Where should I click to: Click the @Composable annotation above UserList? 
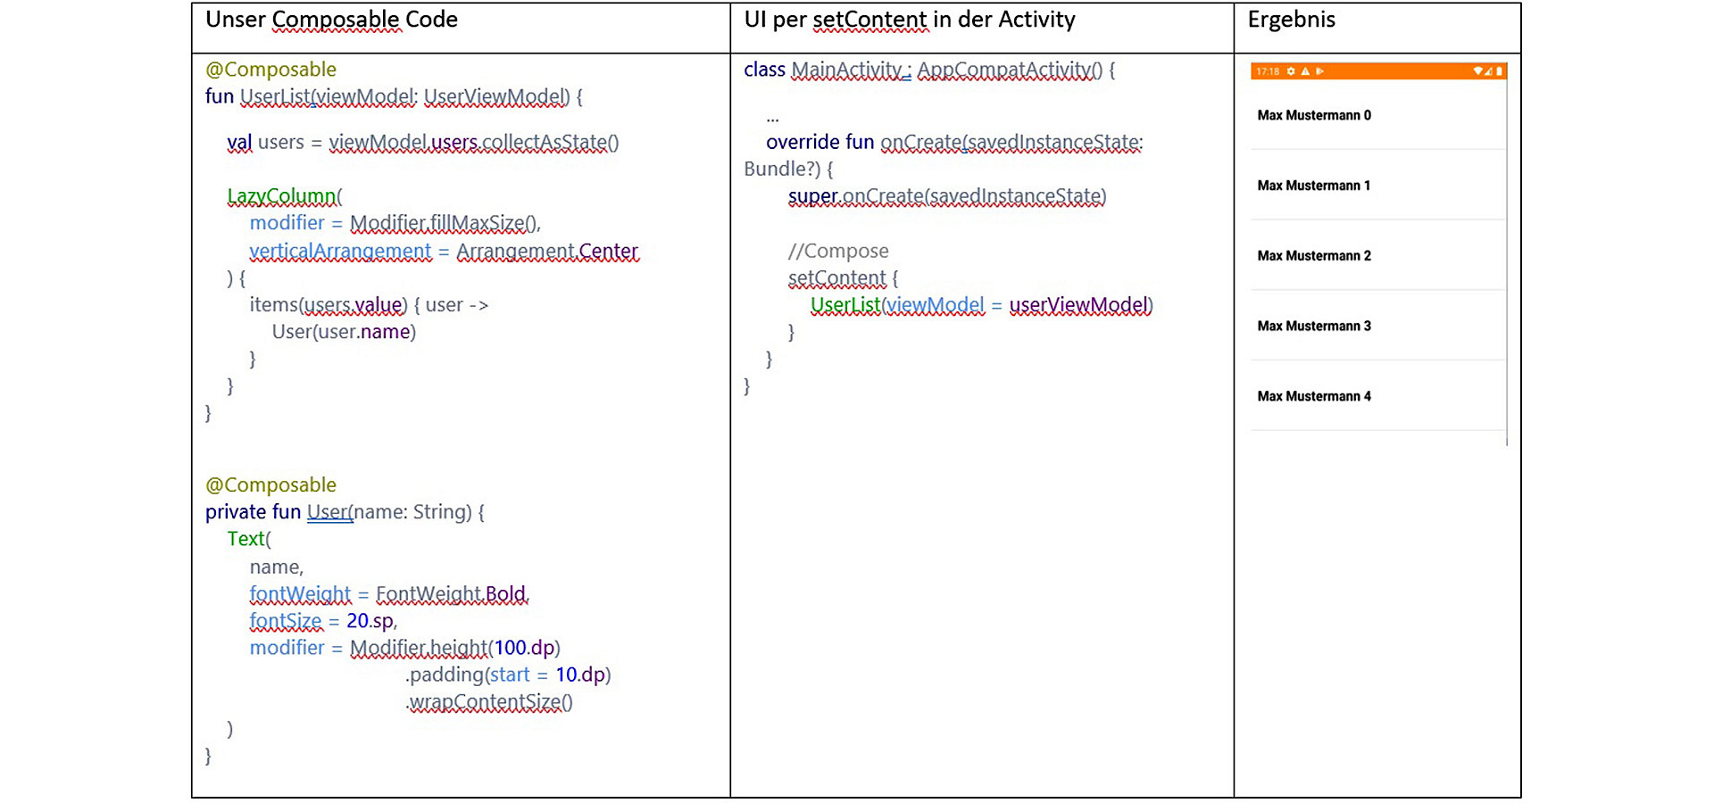tap(270, 69)
